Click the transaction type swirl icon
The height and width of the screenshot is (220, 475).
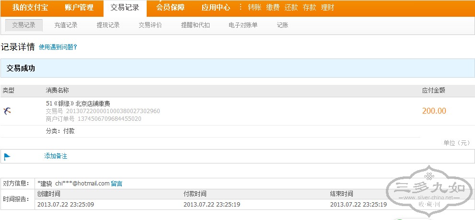(7, 111)
